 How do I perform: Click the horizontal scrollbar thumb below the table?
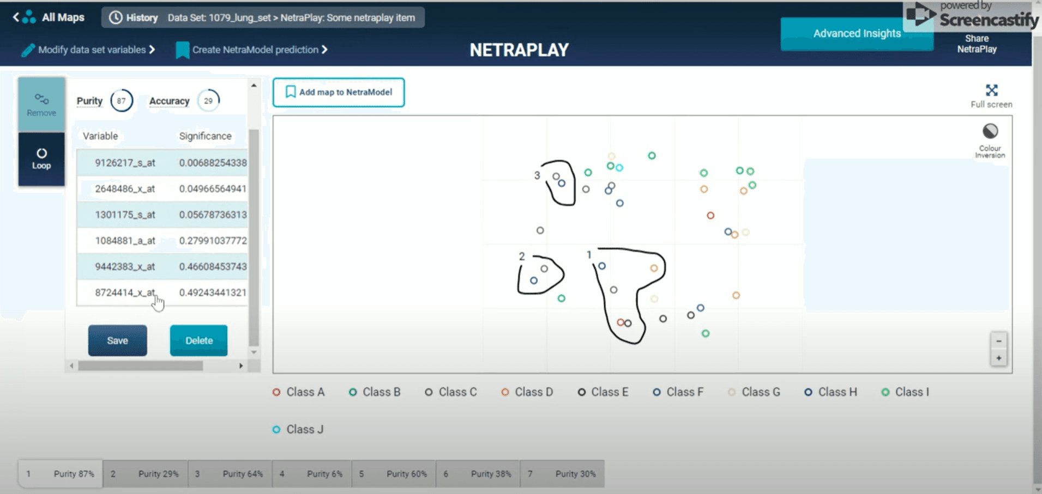[141, 366]
